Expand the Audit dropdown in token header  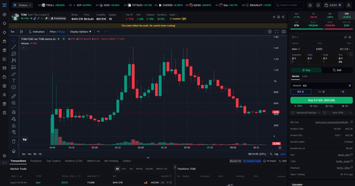coord(172,14)
